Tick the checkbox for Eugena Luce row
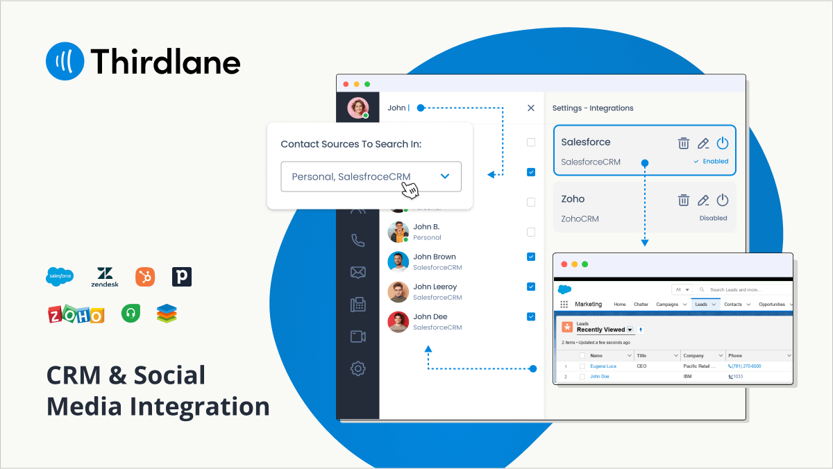Screen dimensions: 833x469 [582, 366]
